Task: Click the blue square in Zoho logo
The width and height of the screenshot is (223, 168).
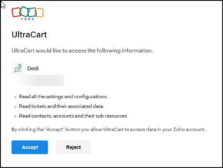Action: click(32, 12)
